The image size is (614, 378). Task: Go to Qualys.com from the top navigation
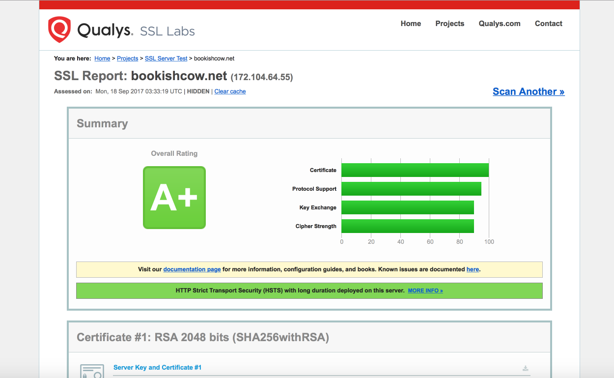pos(500,24)
